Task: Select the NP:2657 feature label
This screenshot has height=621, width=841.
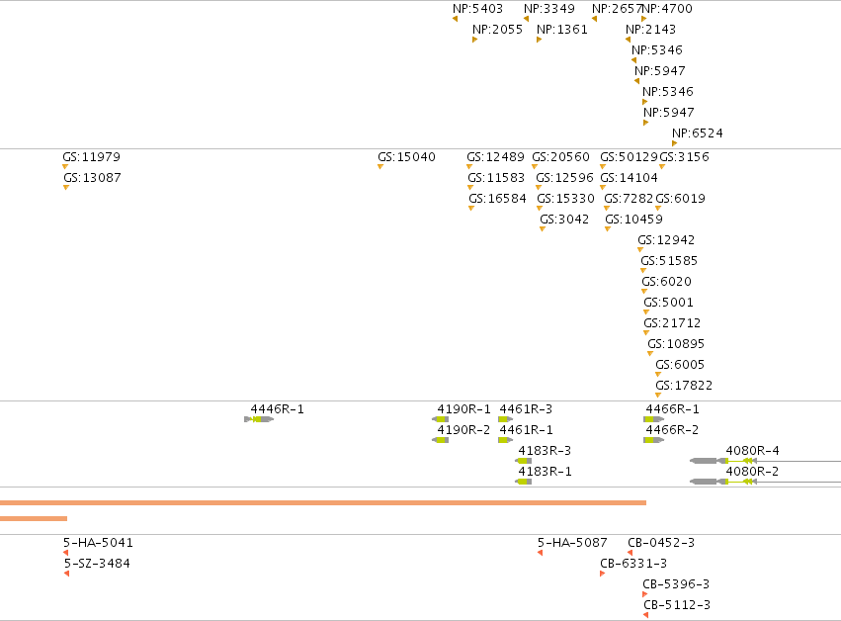Action: [x=617, y=9]
